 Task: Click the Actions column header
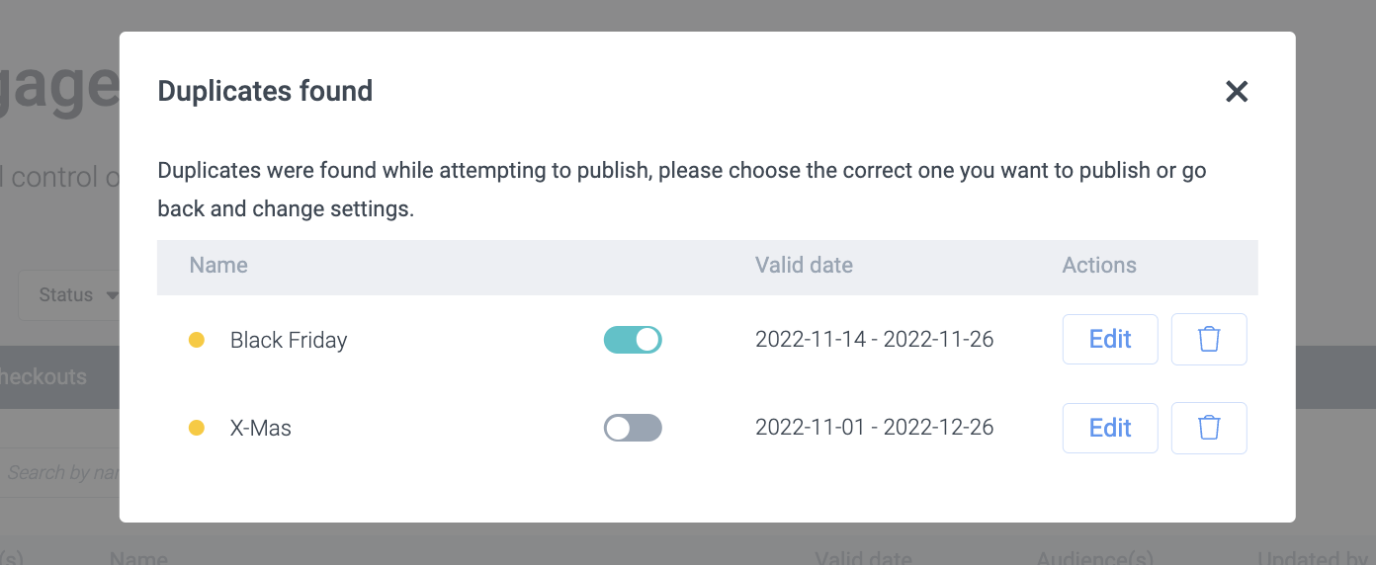point(1099,265)
